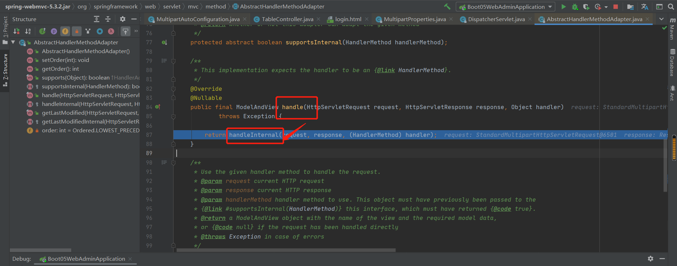Screen dimensions: 677x266
Task: Open the 1: Project tool window
Action: tap(5, 30)
